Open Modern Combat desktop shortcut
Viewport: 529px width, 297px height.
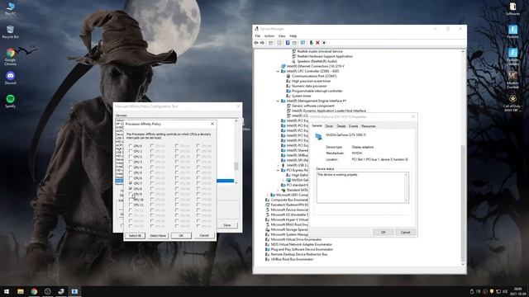coord(512,80)
